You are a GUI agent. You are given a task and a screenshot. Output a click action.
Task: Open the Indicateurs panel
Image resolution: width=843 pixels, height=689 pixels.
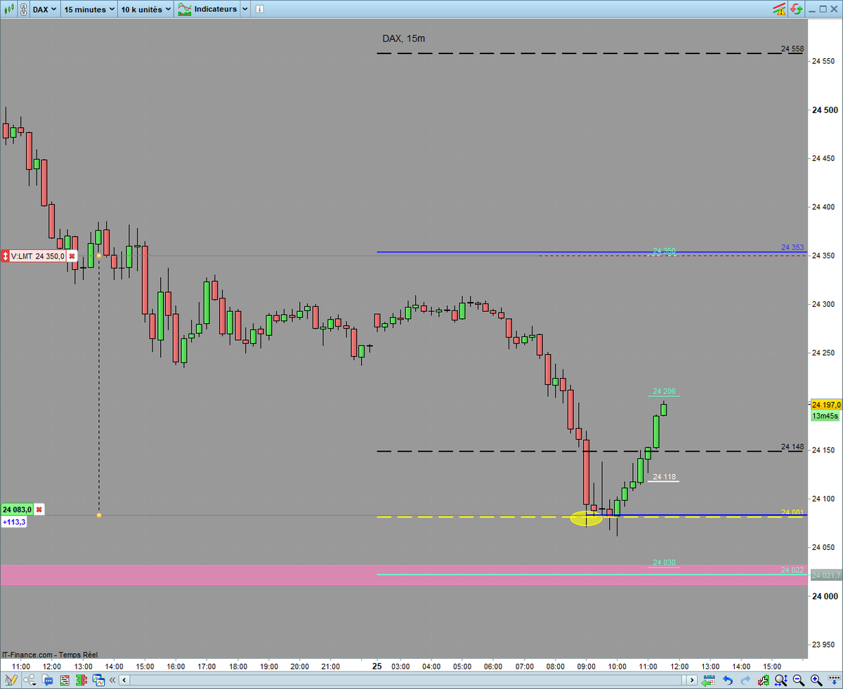pos(208,10)
